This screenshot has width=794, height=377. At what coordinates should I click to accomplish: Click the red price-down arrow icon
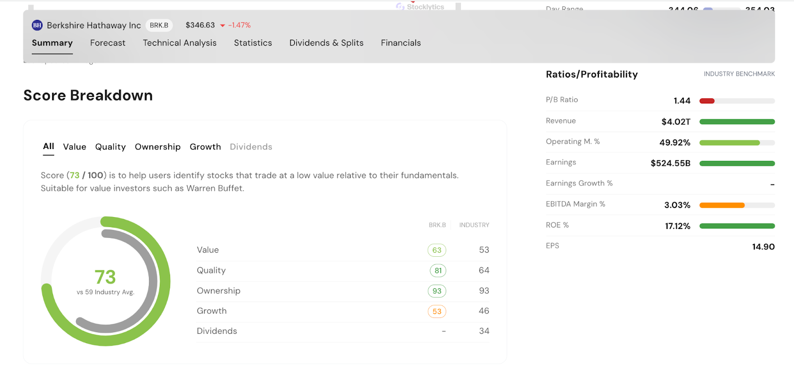[223, 25]
